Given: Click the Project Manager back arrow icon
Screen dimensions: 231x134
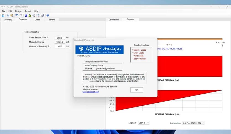Looking at the screenshot, I should tap(3, 16).
